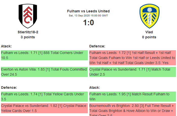Click the lower-left Defence heading
Image resolution: width=177 pixels, height=116 pixels.
pyautogui.click(x=9, y=88)
